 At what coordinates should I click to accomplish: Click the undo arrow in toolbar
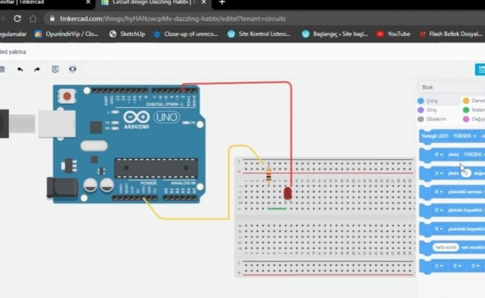point(20,69)
